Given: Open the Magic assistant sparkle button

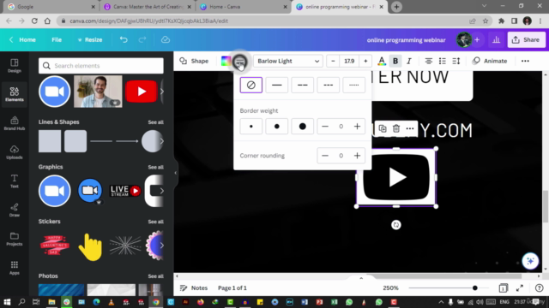Looking at the screenshot, I should pyautogui.click(x=530, y=261).
